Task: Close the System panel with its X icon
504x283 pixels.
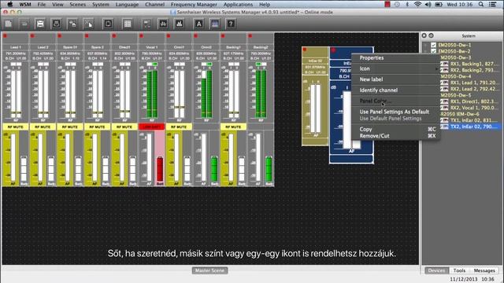Action: tap(424, 35)
